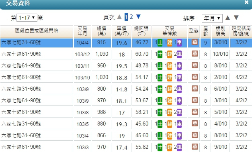Click green 土 icon in 103/3 row
Image resolution: width=252 pixels, height=152 pixels.
click(160, 147)
